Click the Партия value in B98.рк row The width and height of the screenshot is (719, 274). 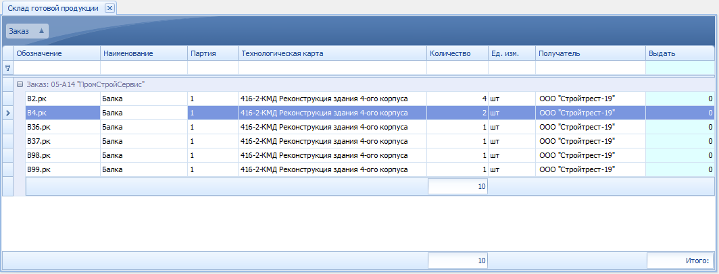[x=213, y=155]
